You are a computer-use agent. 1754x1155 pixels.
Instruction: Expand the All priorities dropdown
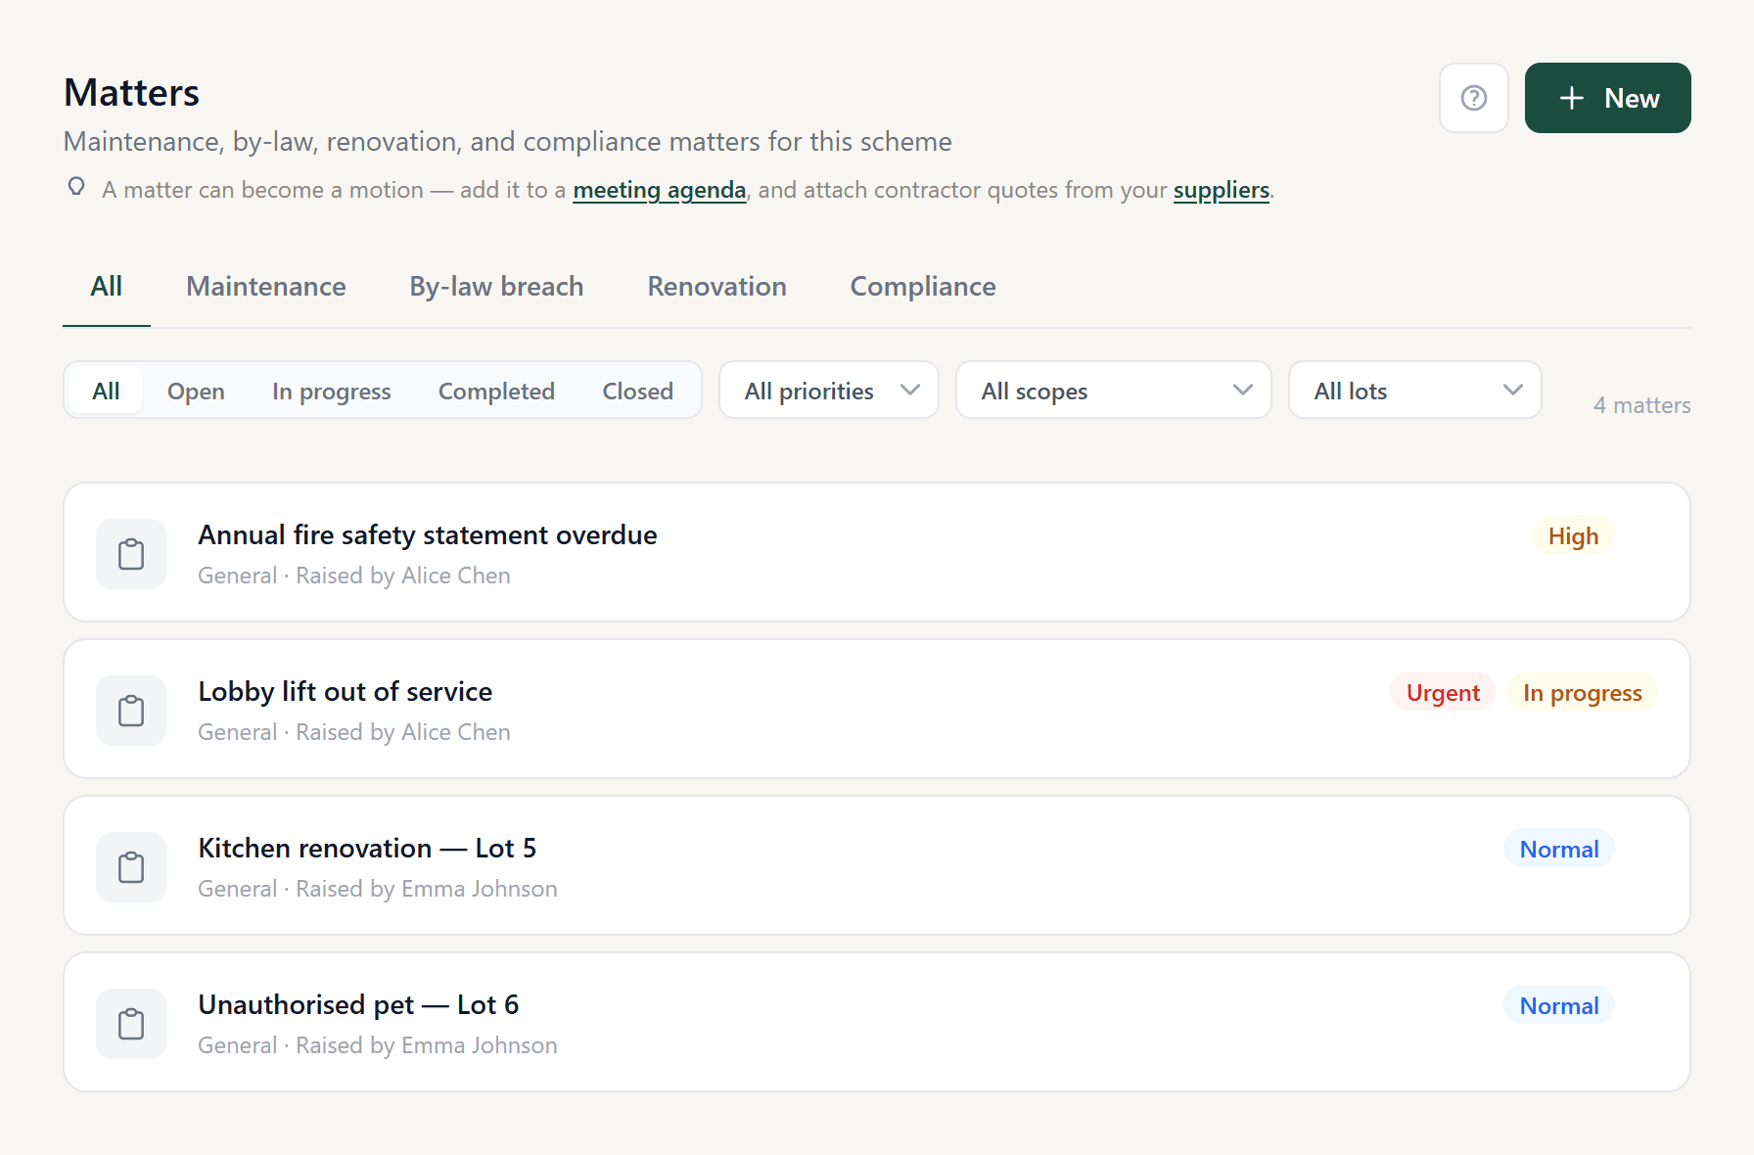click(x=829, y=391)
